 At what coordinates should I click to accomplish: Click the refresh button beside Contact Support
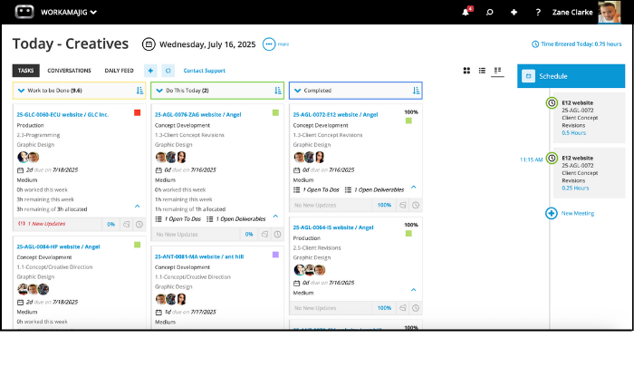(168, 71)
